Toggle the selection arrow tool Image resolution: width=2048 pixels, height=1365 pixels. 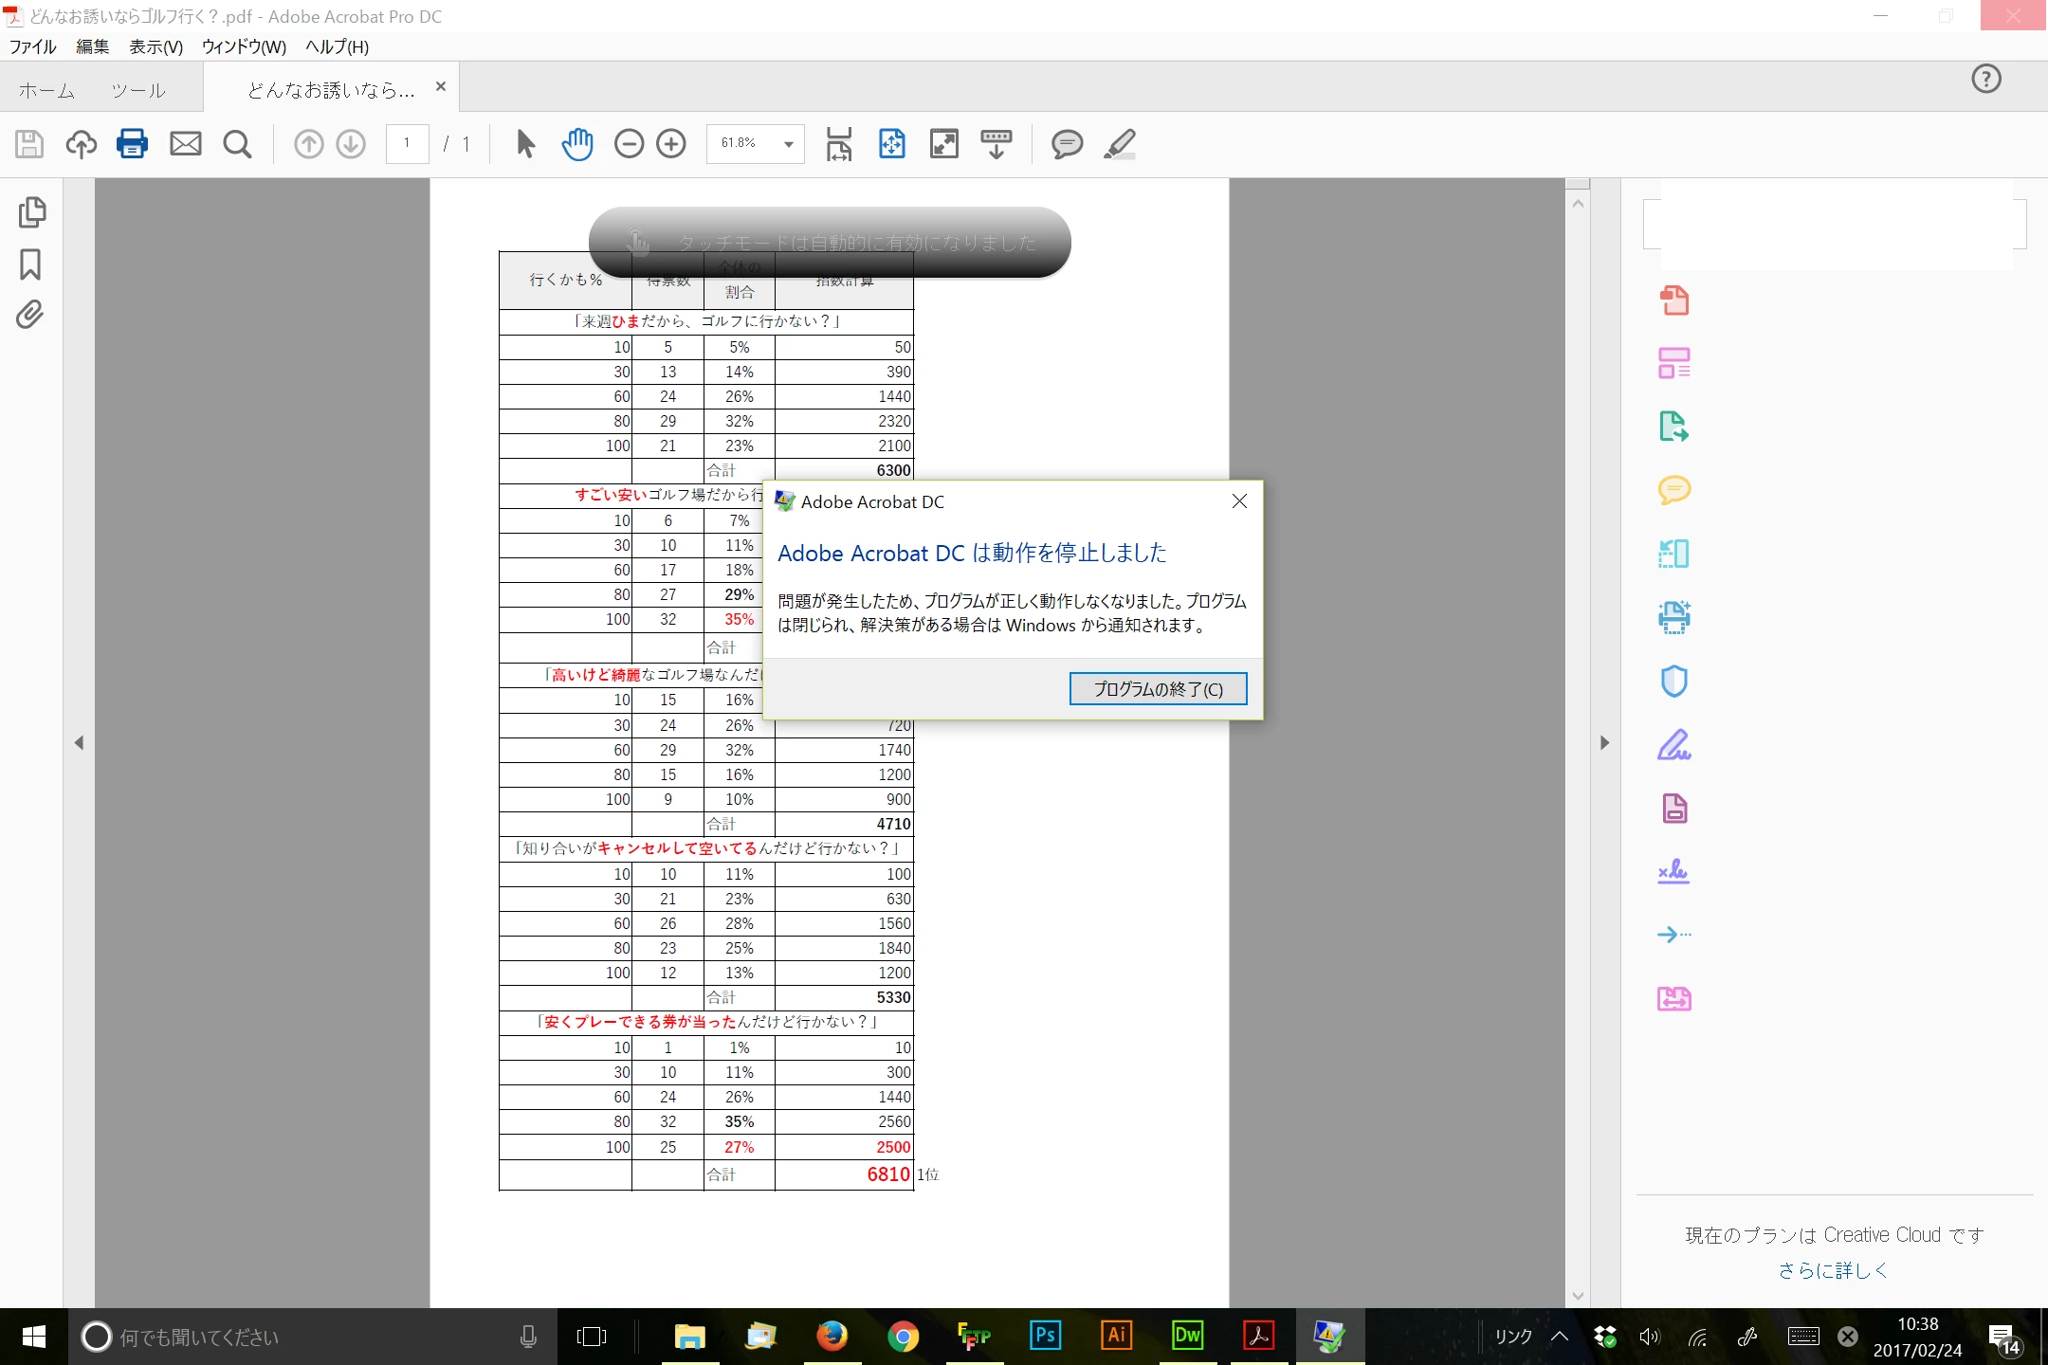pyautogui.click(x=525, y=144)
